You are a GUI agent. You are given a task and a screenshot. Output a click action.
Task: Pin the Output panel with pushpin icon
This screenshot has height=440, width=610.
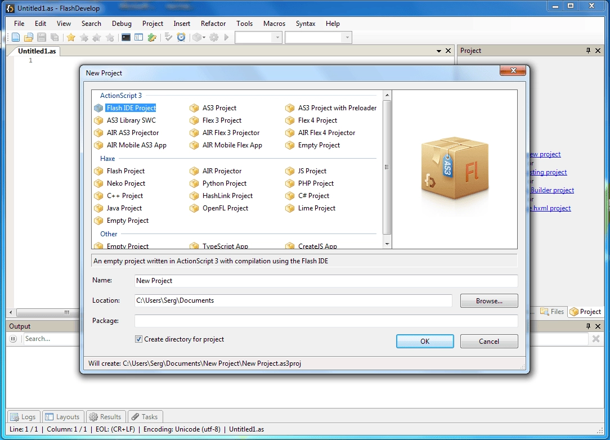coord(588,326)
